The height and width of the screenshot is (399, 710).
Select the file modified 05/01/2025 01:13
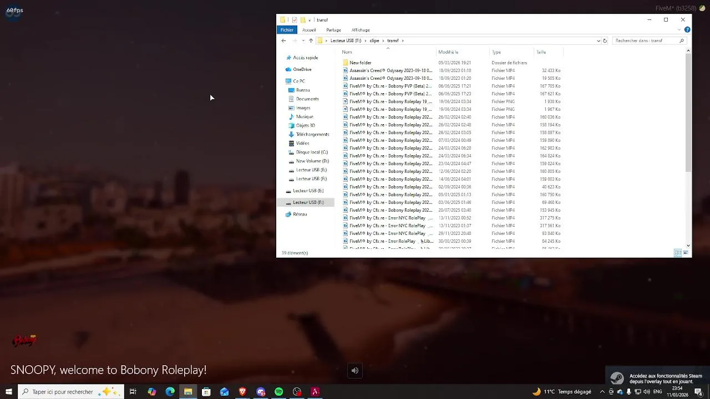point(452,195)
